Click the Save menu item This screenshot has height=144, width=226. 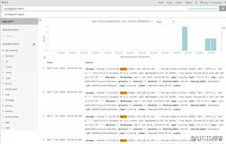[169, 3]
